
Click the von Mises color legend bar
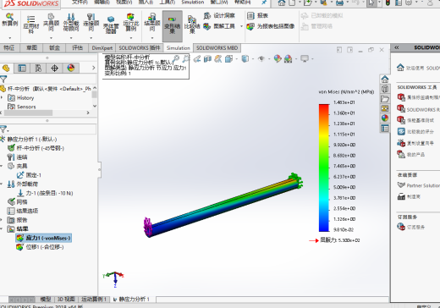click(x=324, y=168)
